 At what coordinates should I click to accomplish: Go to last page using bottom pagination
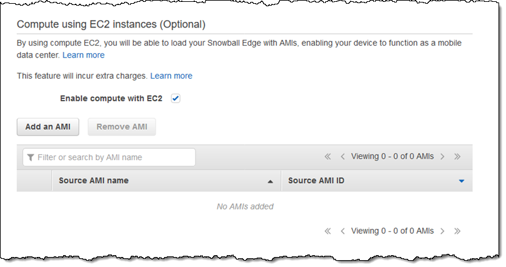coord(457,231)
